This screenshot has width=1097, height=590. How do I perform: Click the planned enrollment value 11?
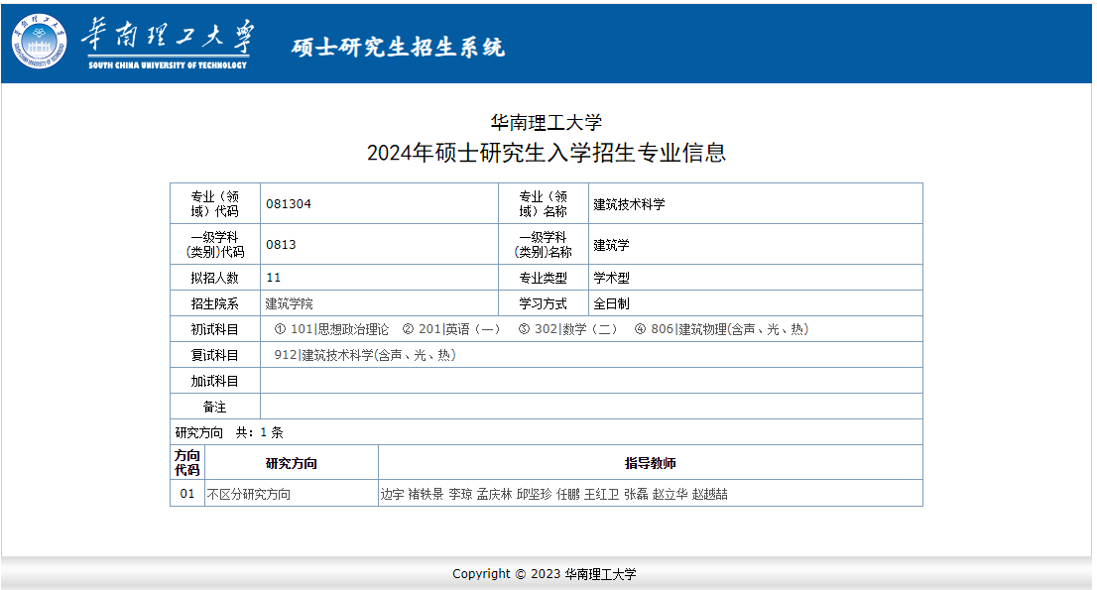click(273, 278)
